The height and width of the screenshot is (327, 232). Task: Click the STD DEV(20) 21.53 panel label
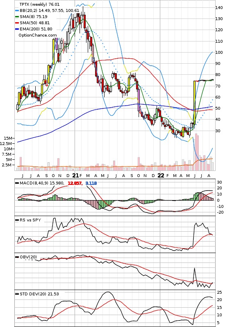pos(39,294)
